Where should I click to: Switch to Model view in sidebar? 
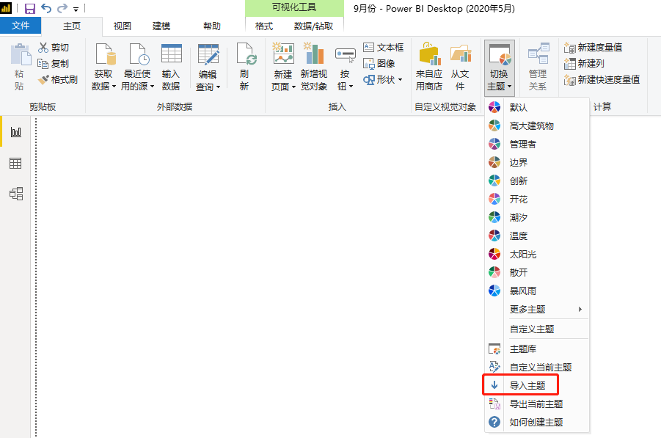(x=15, y=194)
